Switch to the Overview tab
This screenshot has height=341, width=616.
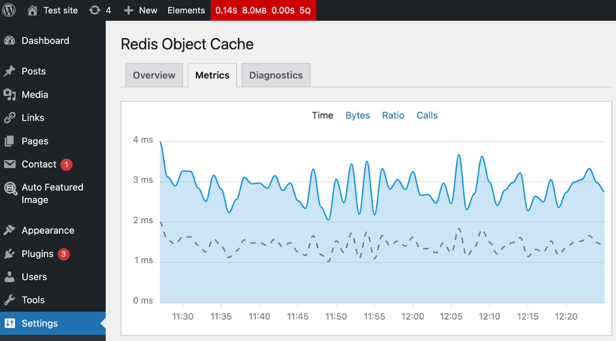click(154, 75)
